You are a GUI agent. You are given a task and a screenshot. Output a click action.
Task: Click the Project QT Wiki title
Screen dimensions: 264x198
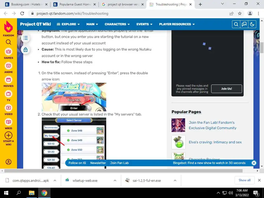pyautogui.click(x=35, y=24)
